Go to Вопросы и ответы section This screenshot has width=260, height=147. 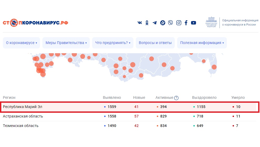point(155,43)
